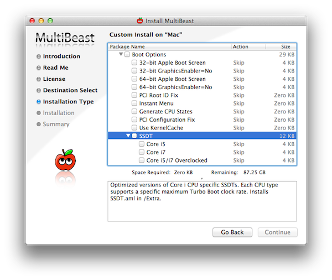This screenshot has height=280, width=332.
Task: Click the blue Installation Type bullet
Action: tap(39, 102)
